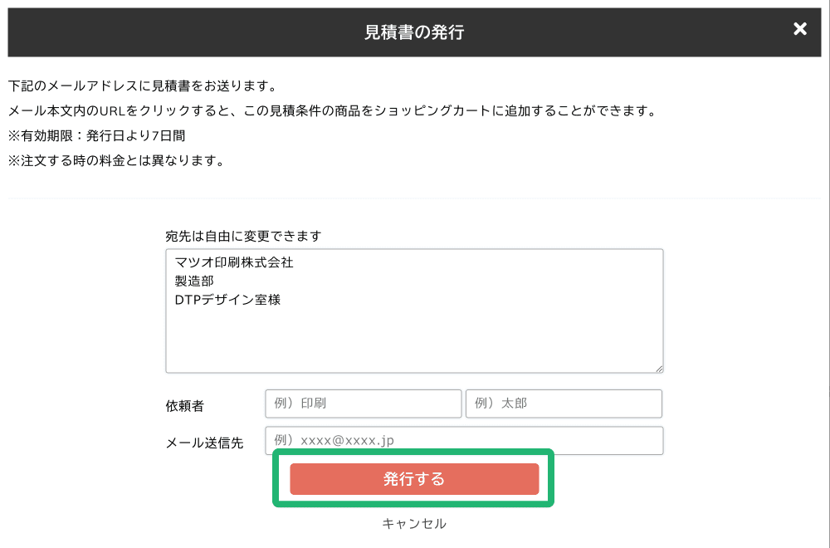Place cursor inside the recipient address textarea
This screenshot has width=830, height=548.
tap(415, 340)
